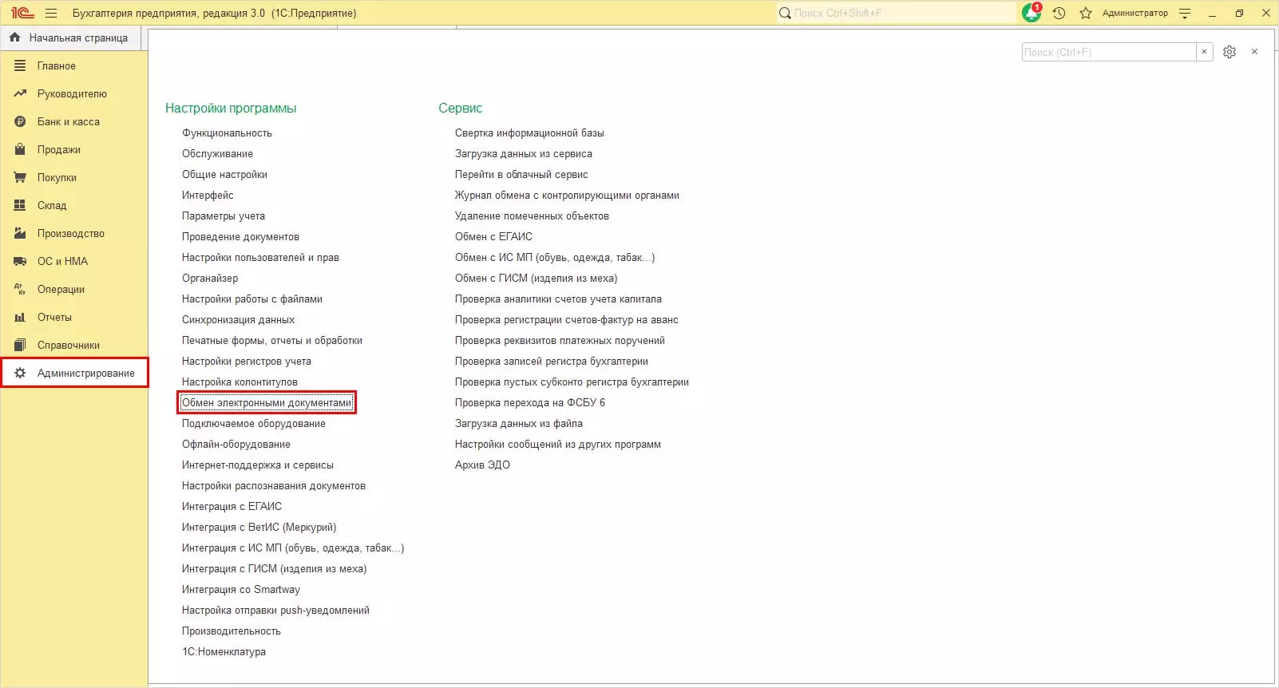Screen dimensions: 1279x688
Task: Open Загрузка данных из сервиса
Action: click(x=524, y=153)
